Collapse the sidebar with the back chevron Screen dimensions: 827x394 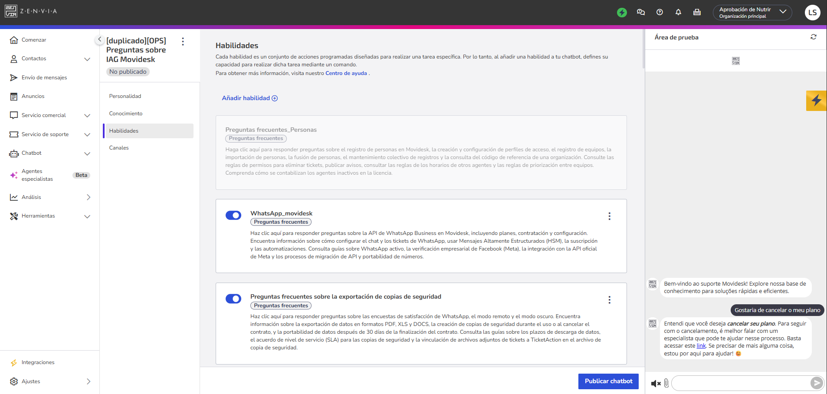pyautogui.click(x=99, y=39)
